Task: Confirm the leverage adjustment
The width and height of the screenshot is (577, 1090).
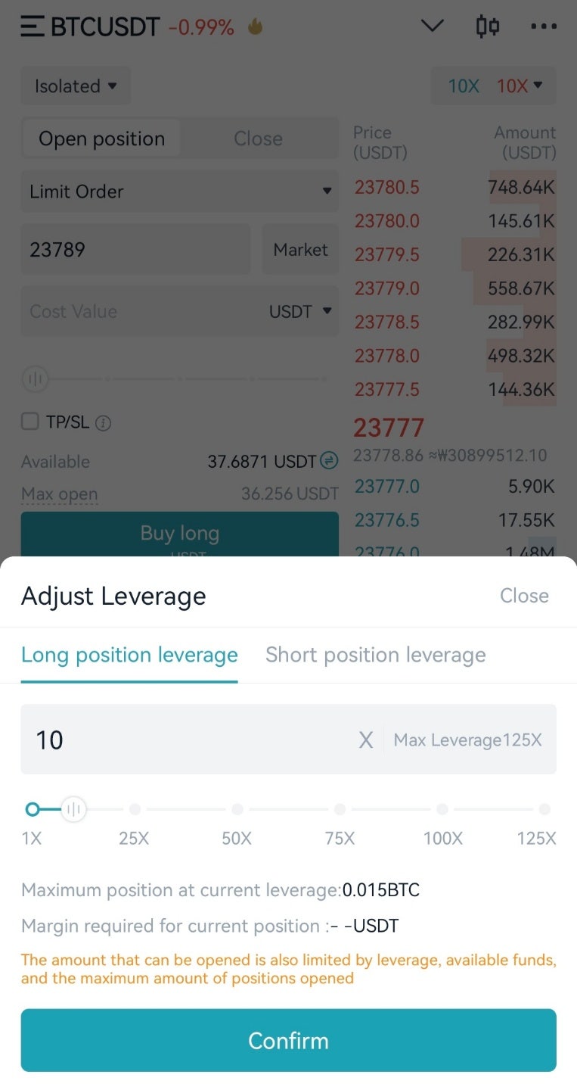Action: click(288, 1040)
